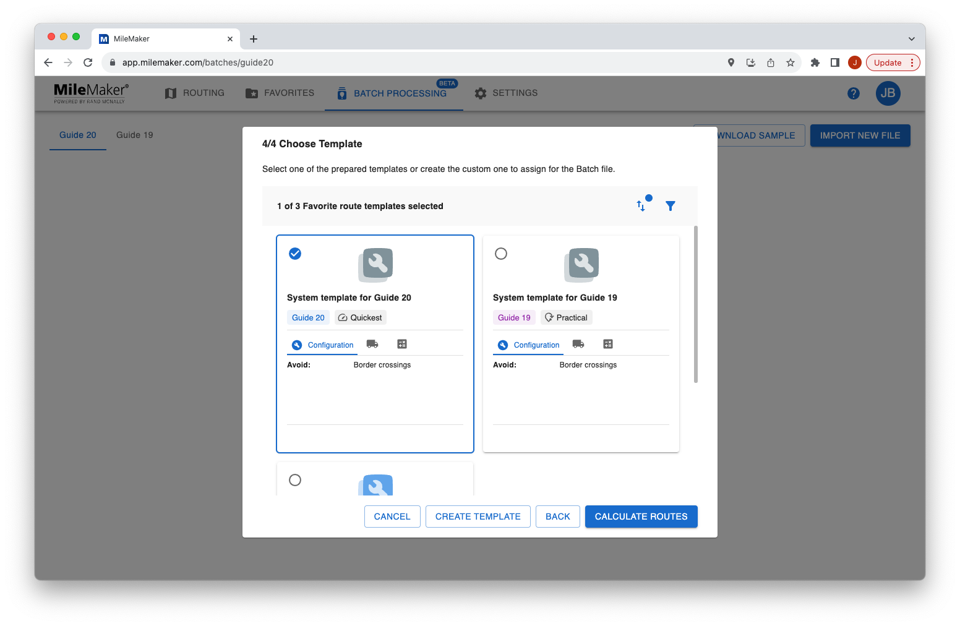This screenshot has height=626, width=960.
Task: Select the System template for Guide 19
Action: [x=501, y=254]
